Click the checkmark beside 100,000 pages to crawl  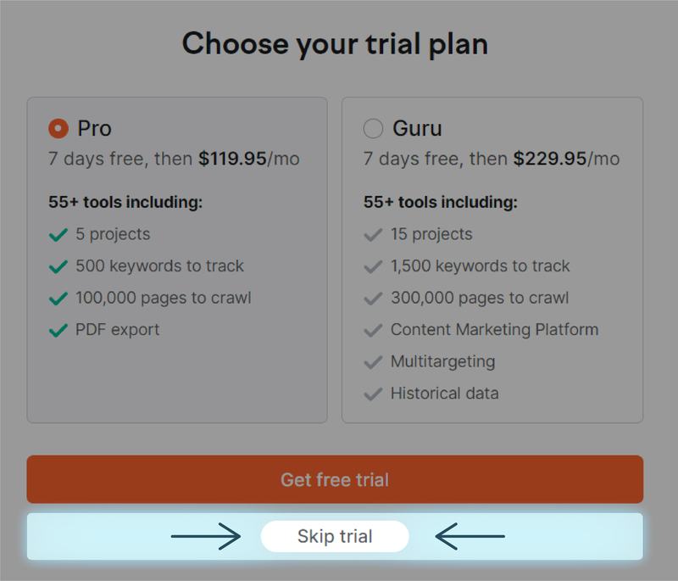point(58,299)
